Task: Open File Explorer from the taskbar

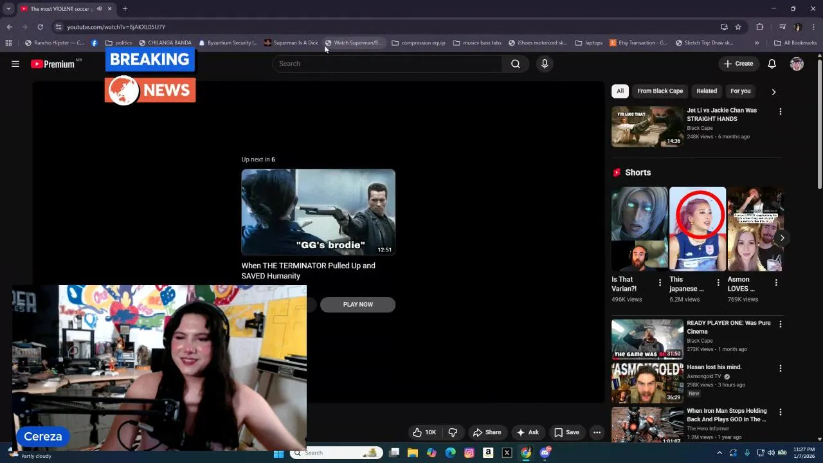Action: click(413, 453)
